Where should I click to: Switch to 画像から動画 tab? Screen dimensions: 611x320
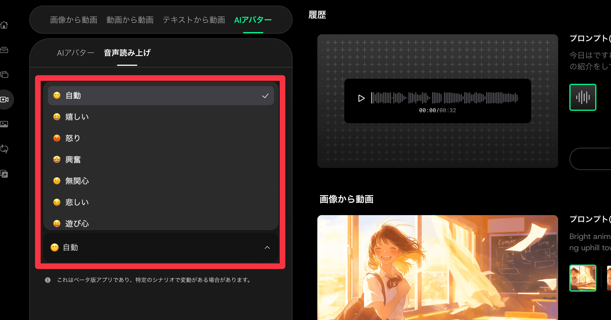[74, 20]
